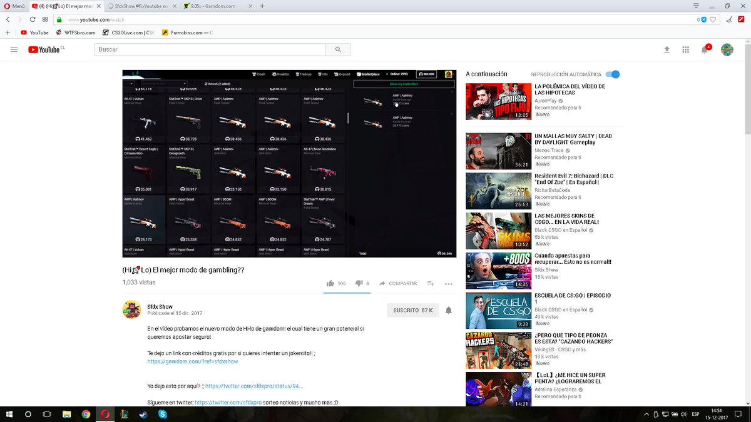Click the search magnifier button
The height and width of the screenshot is (422, 751).
(x=338, y=49)
